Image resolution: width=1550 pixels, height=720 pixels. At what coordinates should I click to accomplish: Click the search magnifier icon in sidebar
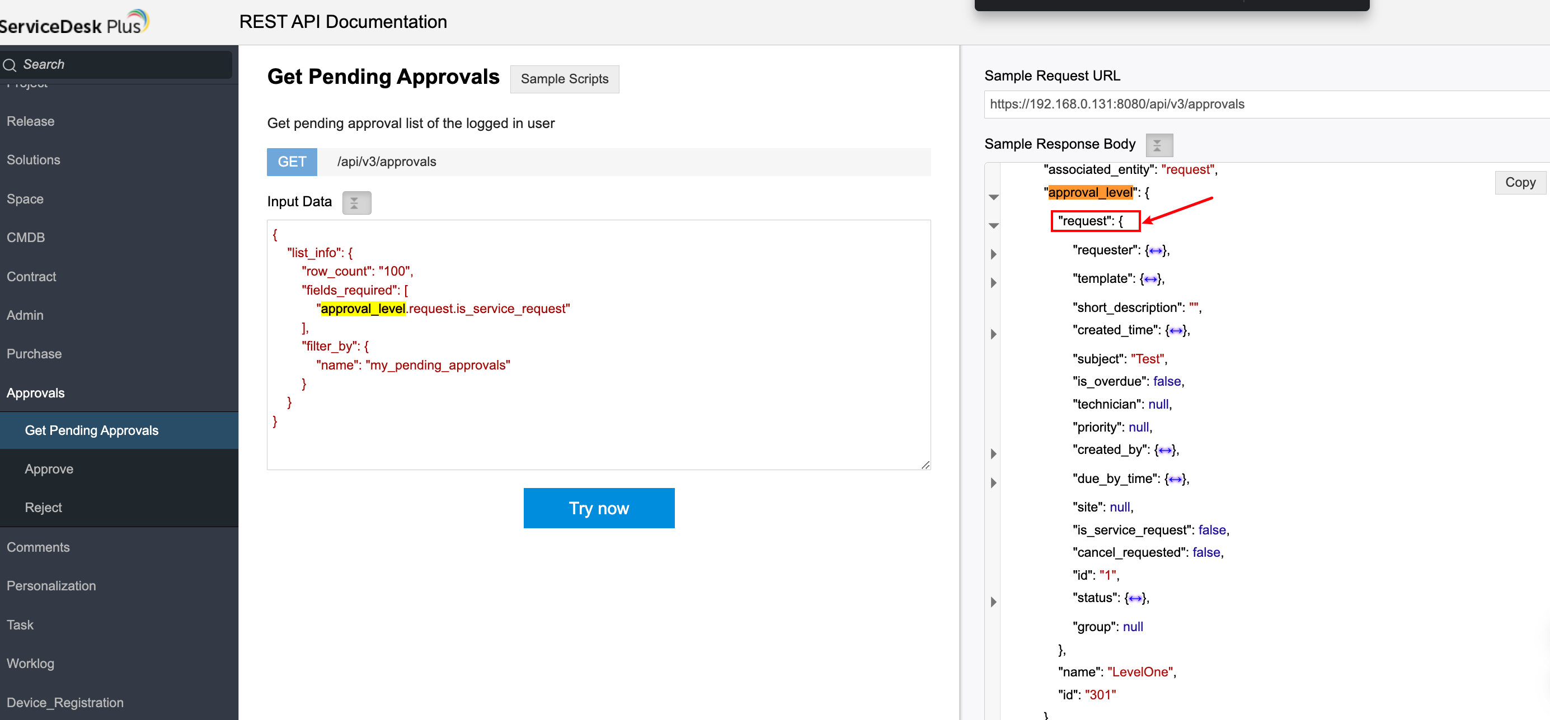point(10,65)
